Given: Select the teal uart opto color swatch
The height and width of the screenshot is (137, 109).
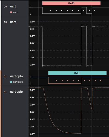Looking at the screenshot, I should coord(11,82).
